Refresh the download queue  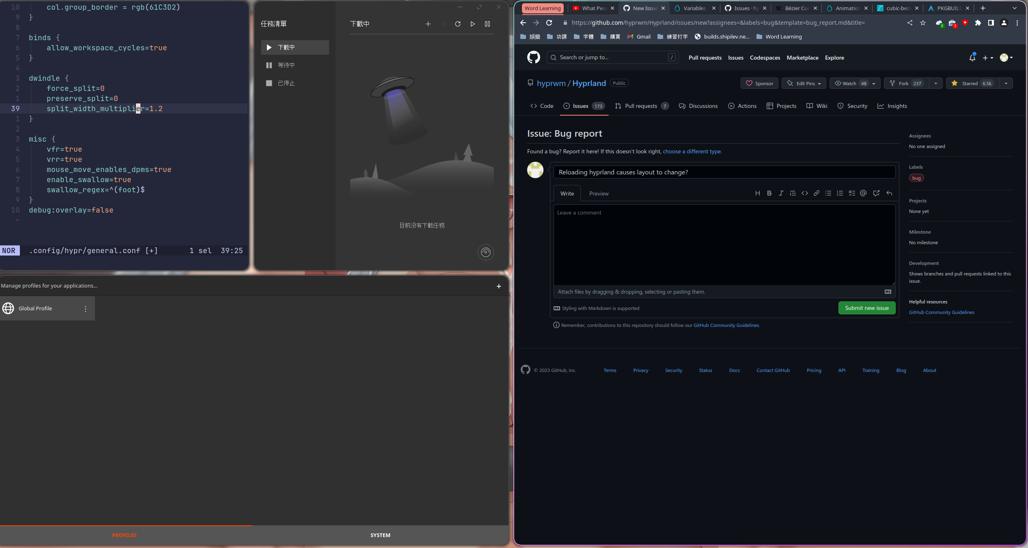[458, 24]
